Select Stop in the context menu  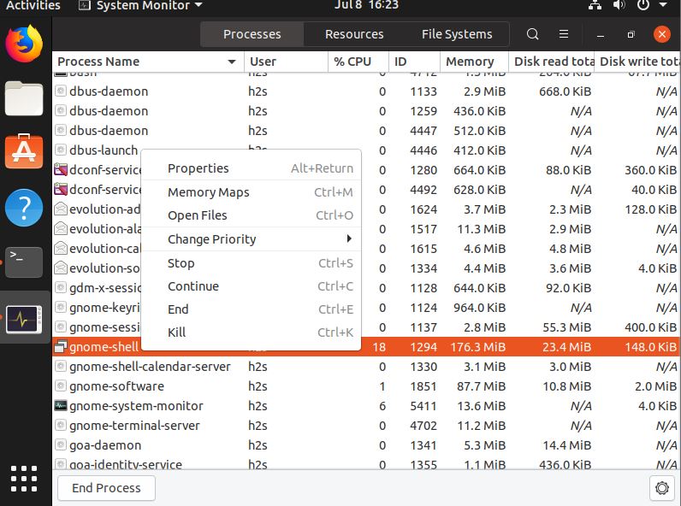[x=252, y=263]
